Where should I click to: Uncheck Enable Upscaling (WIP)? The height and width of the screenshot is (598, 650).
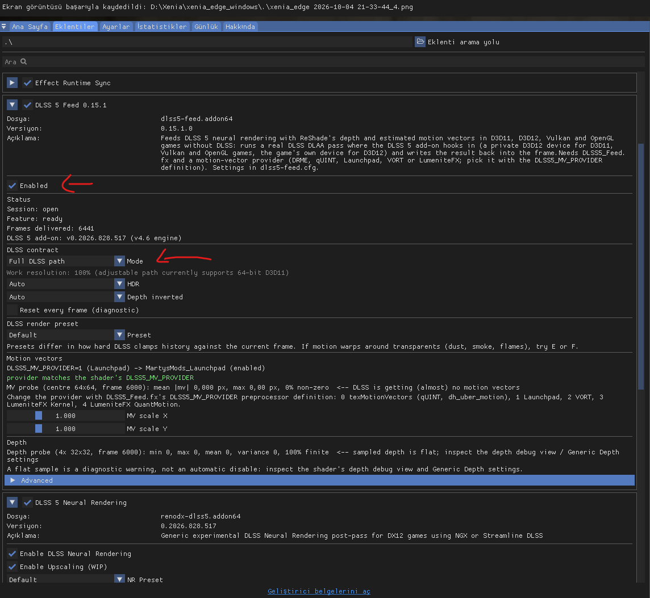12,567
